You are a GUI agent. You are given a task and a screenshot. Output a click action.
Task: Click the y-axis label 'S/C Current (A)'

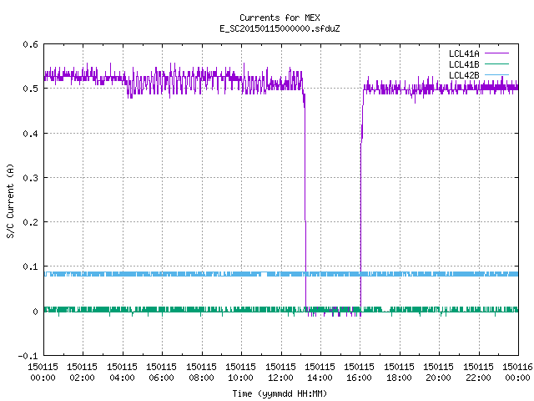pos(11,201)
